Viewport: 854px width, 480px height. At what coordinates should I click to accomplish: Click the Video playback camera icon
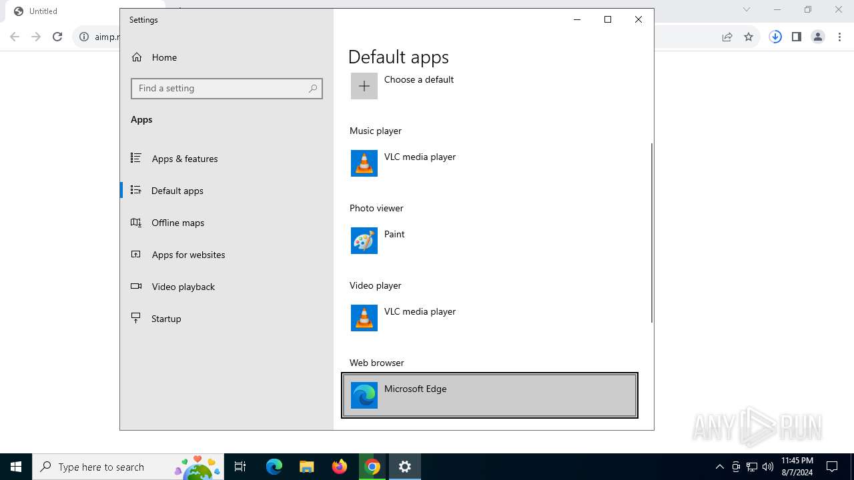click(x=136, y=286)
